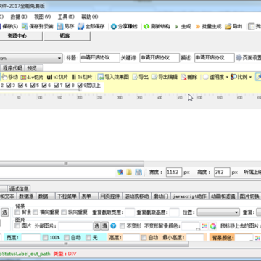
Task: Click the 另存 save-as disk icon
Action: click(x=60, y=26)
